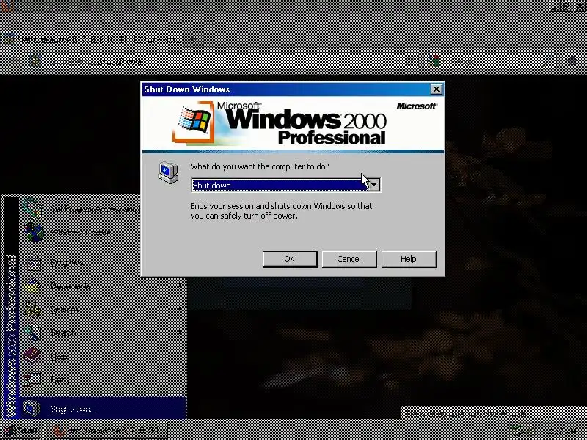Expand the Documents submenu arrow

[x=180, y=285]
